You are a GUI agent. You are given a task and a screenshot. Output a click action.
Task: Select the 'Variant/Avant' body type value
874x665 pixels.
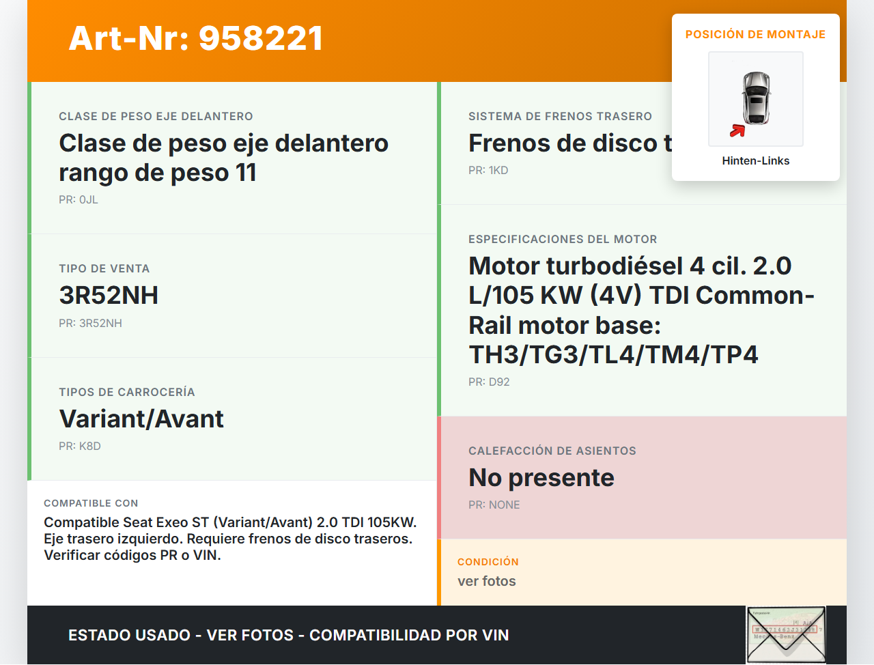click(141, 419)
